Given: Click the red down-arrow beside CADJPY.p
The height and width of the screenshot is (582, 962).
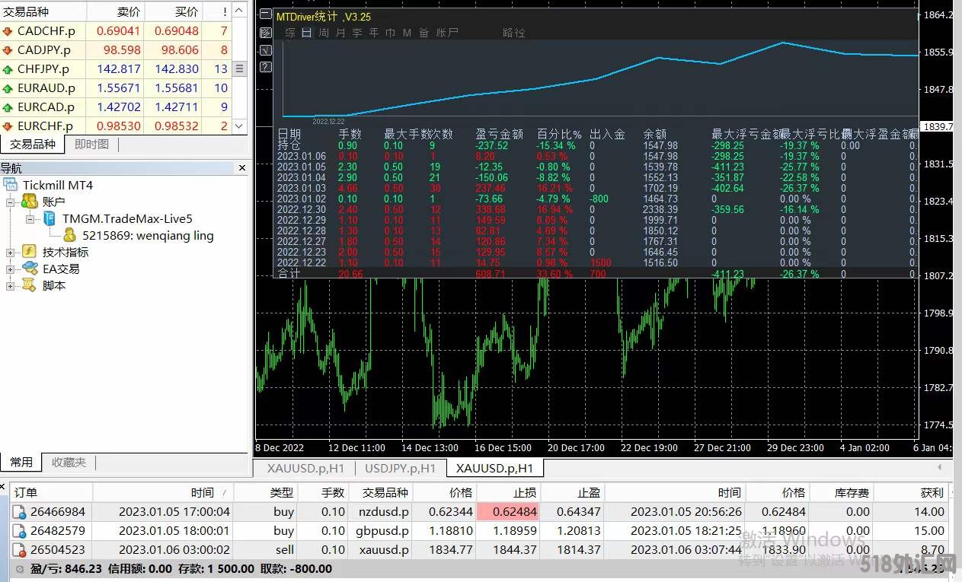Looking at the screenshot, I should pyautogui.click(x=8, y=50).
